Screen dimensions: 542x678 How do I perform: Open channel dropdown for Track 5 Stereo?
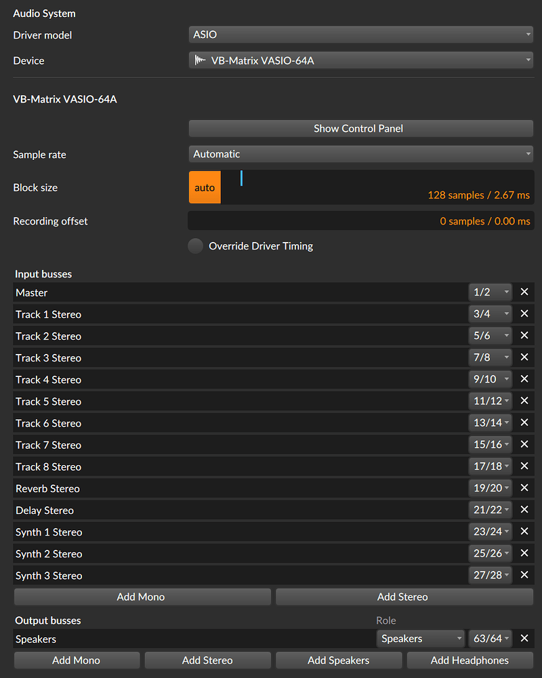tap(491, 401)
